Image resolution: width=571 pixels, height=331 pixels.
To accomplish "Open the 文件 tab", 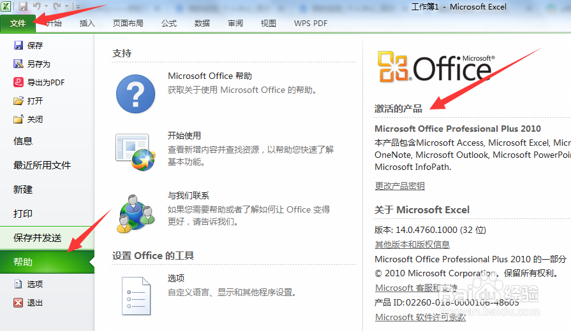I will click(x=17, y=24).
